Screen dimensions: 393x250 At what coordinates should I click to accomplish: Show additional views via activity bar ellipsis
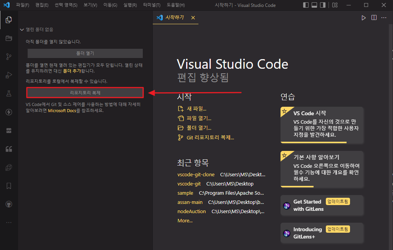click(9, 222)
